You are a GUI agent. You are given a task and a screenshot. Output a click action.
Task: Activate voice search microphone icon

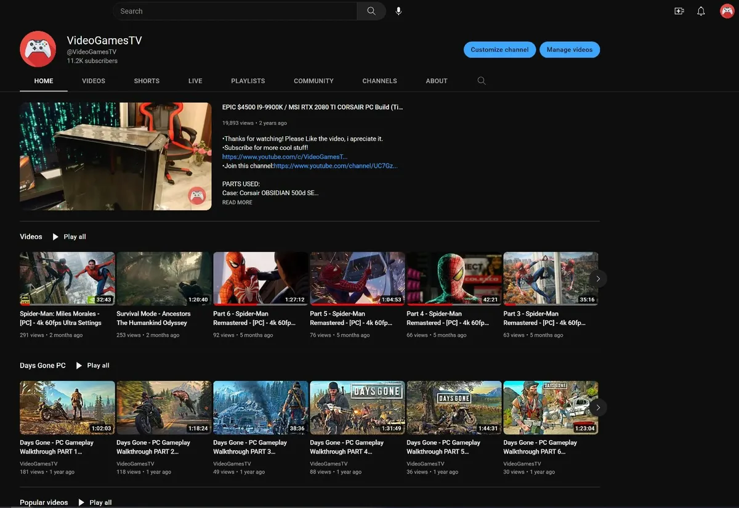click(398, 11)
